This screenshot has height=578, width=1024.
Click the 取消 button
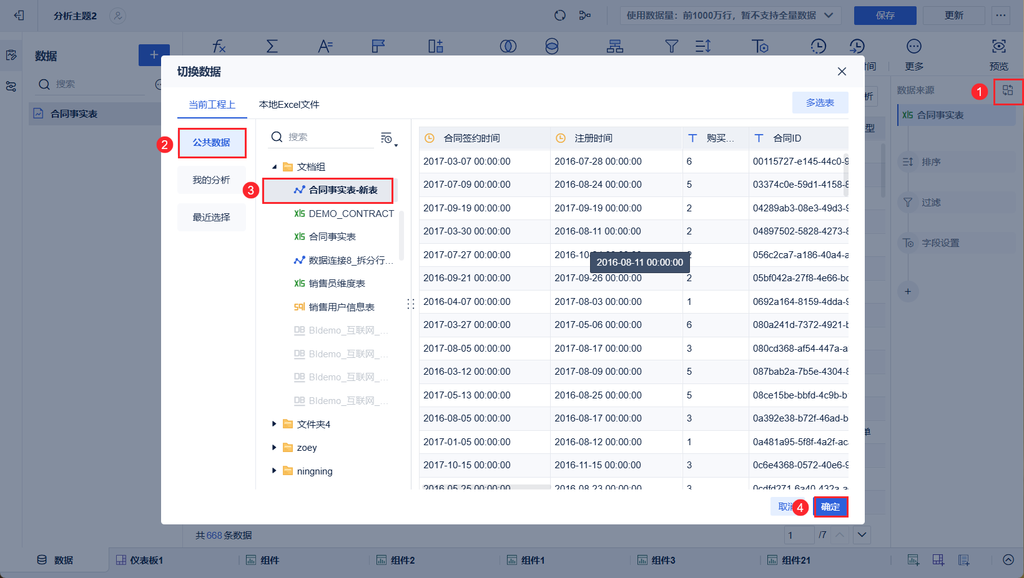(788, 507)
